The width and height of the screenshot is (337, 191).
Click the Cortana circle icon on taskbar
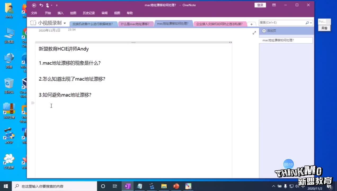click(103, 186)
